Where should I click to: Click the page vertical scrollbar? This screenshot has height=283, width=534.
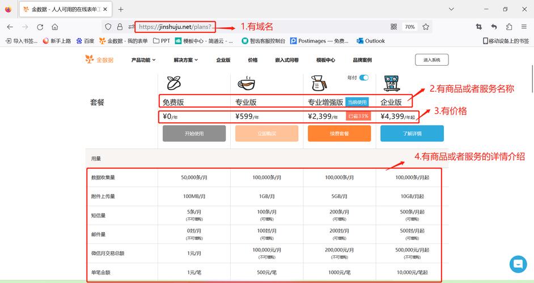[x=532, y=79]
